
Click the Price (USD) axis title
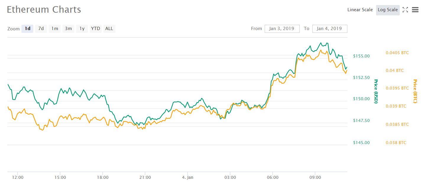(376, 91)
